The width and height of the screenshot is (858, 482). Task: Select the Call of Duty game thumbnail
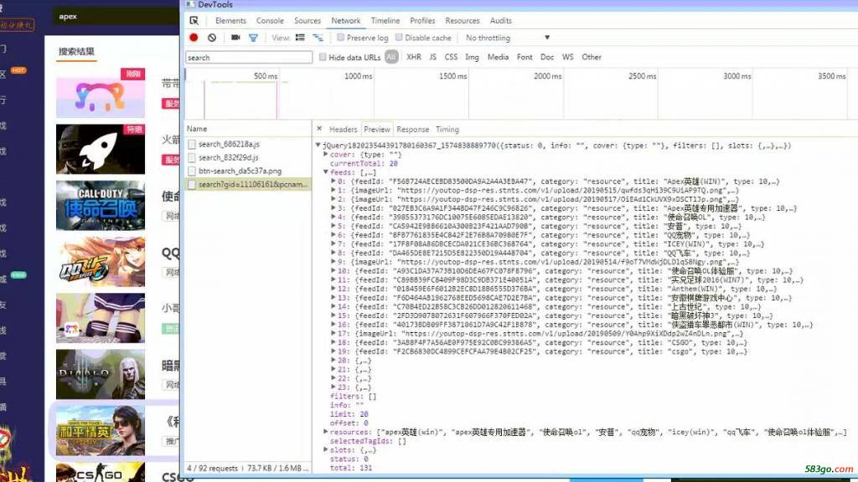(x=101, y=206)
